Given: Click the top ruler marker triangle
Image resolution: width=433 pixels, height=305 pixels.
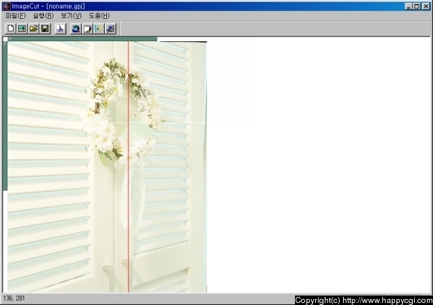Looking at the screenshot, I should [10, 39].
